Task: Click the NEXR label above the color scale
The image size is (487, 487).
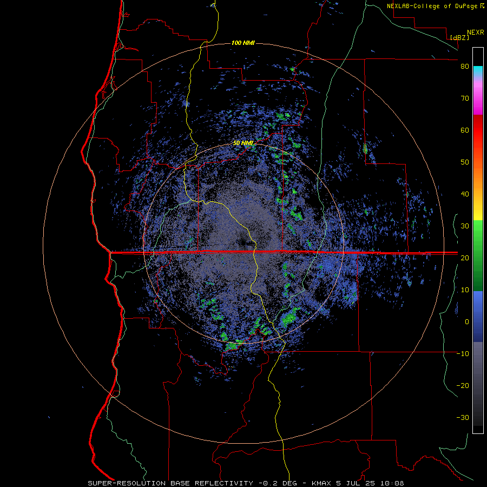Action: pos(476,32)
